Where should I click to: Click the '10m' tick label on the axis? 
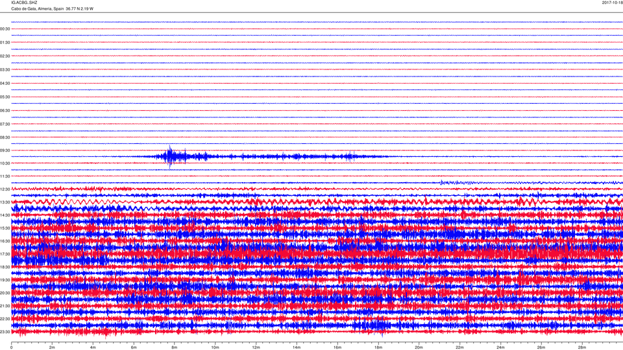click(215, 347)
